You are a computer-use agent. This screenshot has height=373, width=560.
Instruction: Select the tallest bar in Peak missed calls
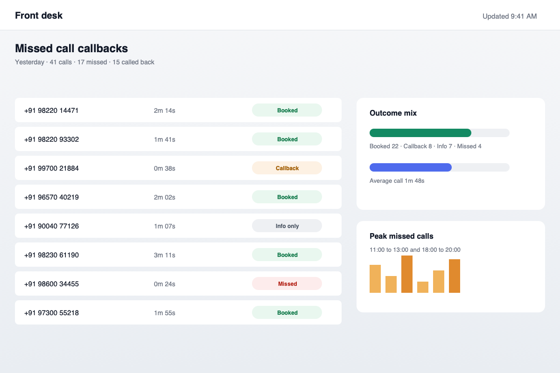[407, 274]
